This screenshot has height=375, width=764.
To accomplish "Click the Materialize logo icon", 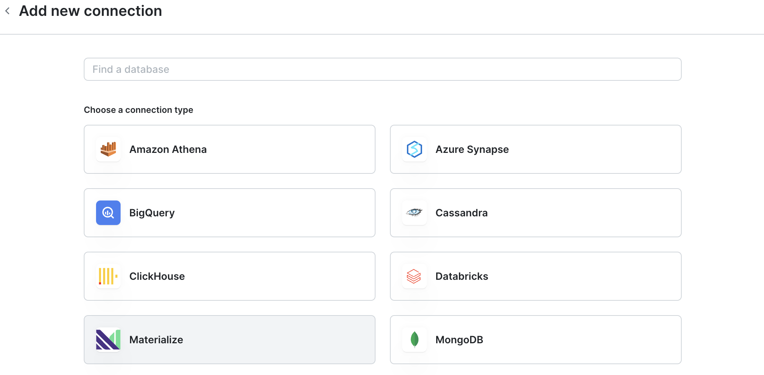I will point(108,340).
